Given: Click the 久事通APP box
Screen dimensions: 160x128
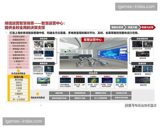Looking at the screenshot, I should pyautogui.click(x=19, y=61).
